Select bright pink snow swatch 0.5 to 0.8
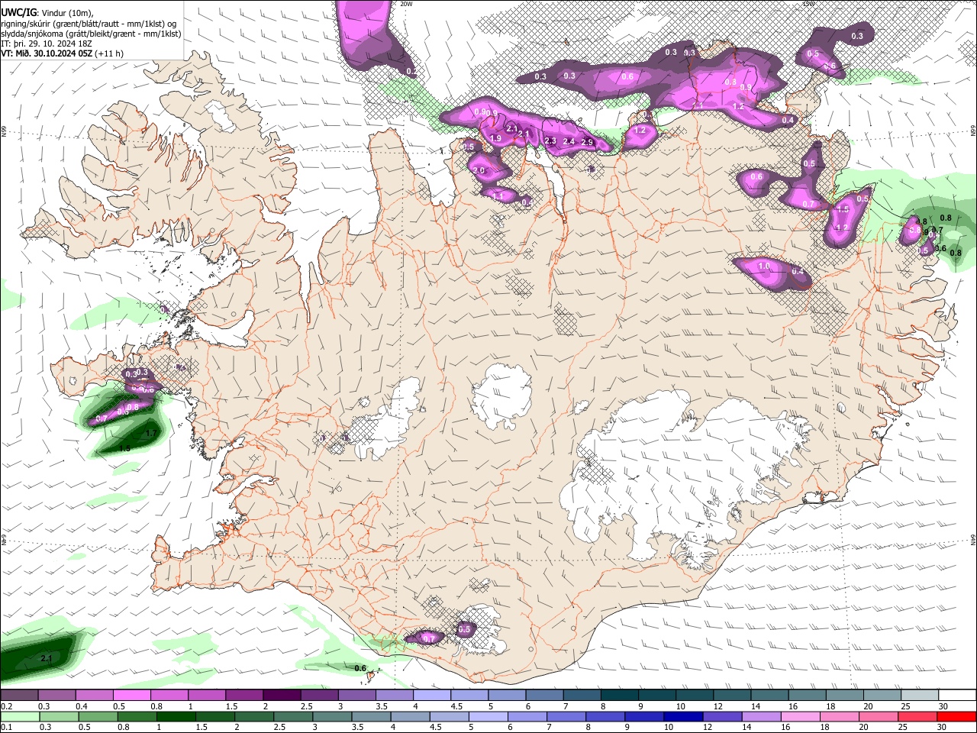Viewport: 977px width, 733px height. click(x=131, y=695)
